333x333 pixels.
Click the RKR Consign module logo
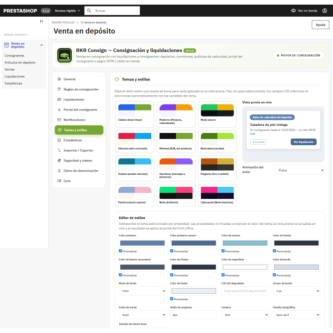64,55
